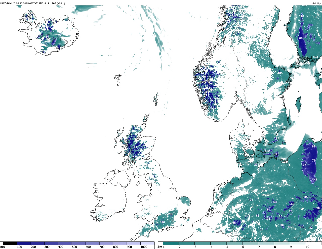Click the 'Mið. 8.okt. 20Z' valid time text
322x249 pixels.
click(x=47, y=3)
